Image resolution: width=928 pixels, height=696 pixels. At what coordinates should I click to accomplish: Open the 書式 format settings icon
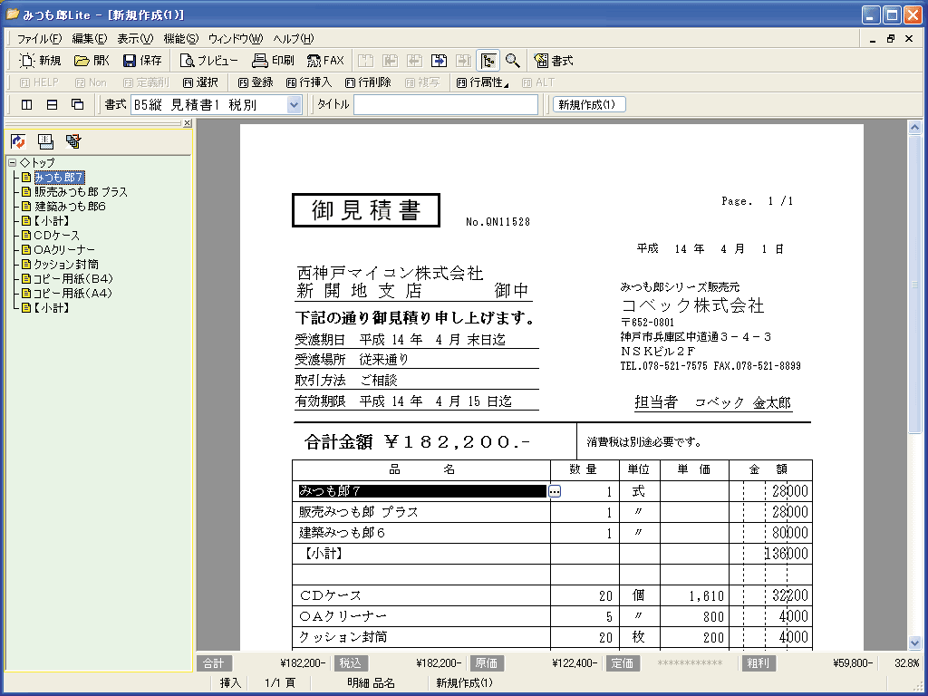pos(554,61)
